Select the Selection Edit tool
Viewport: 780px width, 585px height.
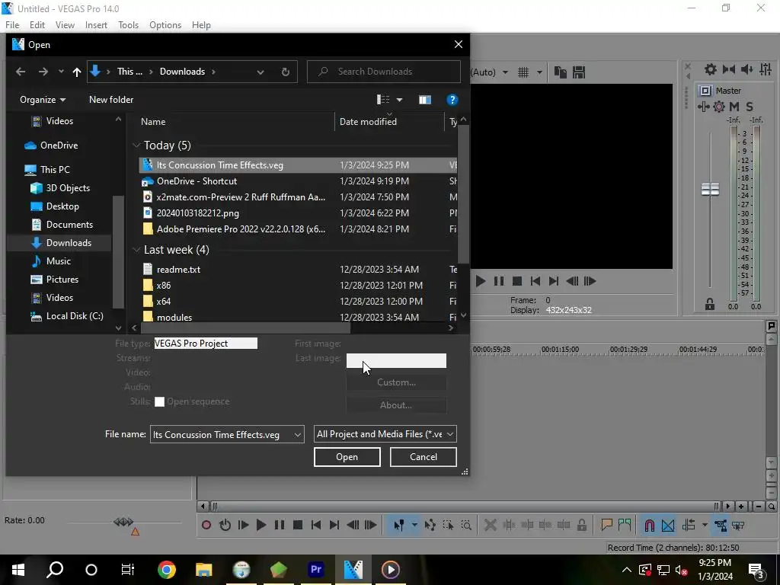click(448, 525)
